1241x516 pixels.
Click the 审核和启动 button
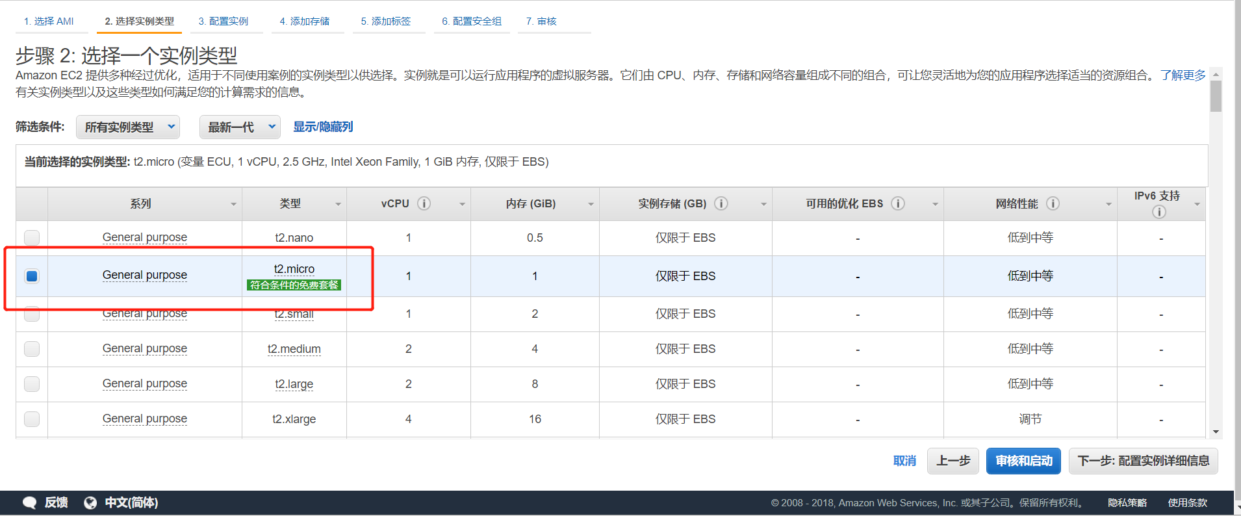[1023, 461]
